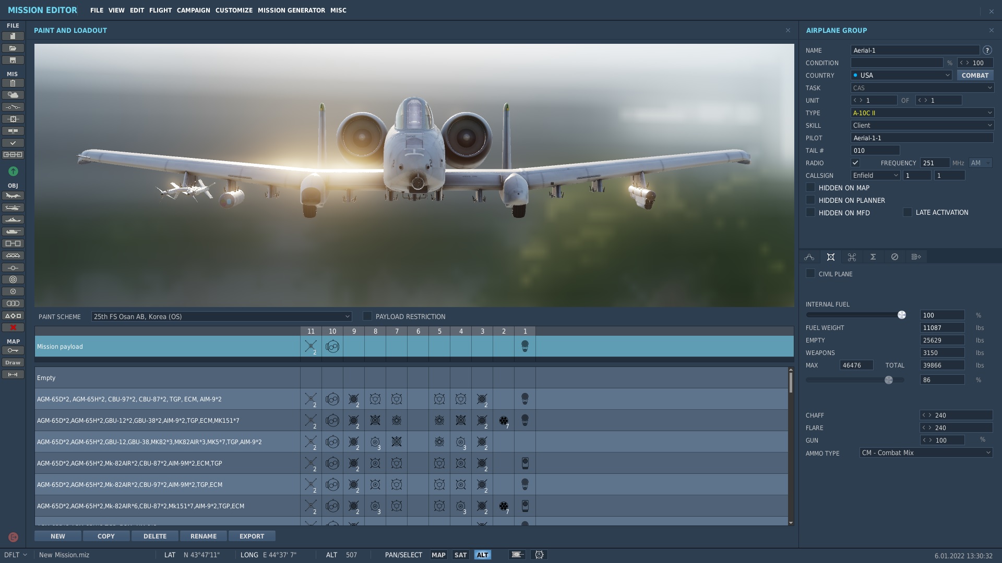Open the TYPE dropdown showing A-10C II
The width and height of the screenshot is (1002, 563).
(x=921, y=113)
